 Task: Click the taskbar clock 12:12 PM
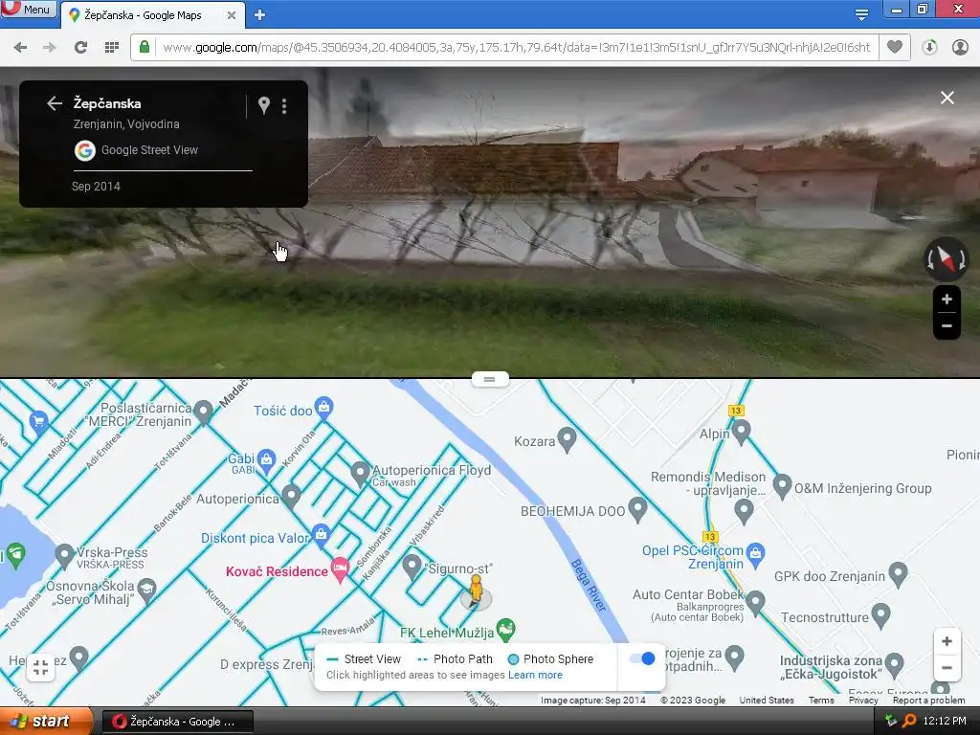(x=945, y=721)
